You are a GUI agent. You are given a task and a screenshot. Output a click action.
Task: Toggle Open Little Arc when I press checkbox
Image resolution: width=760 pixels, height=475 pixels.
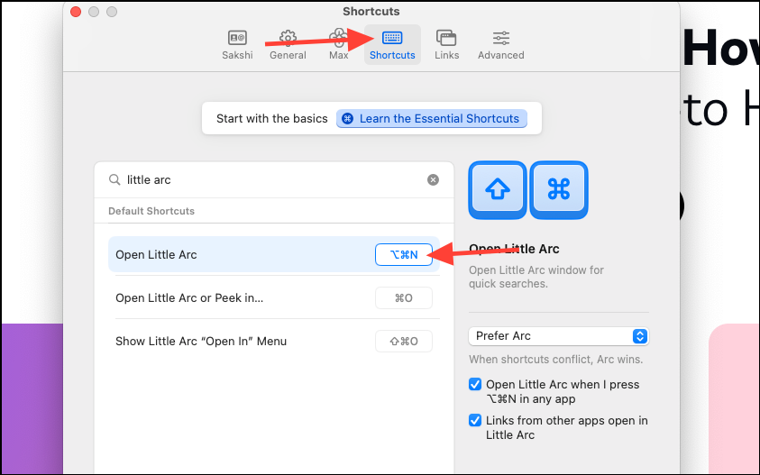coord(475,384)
